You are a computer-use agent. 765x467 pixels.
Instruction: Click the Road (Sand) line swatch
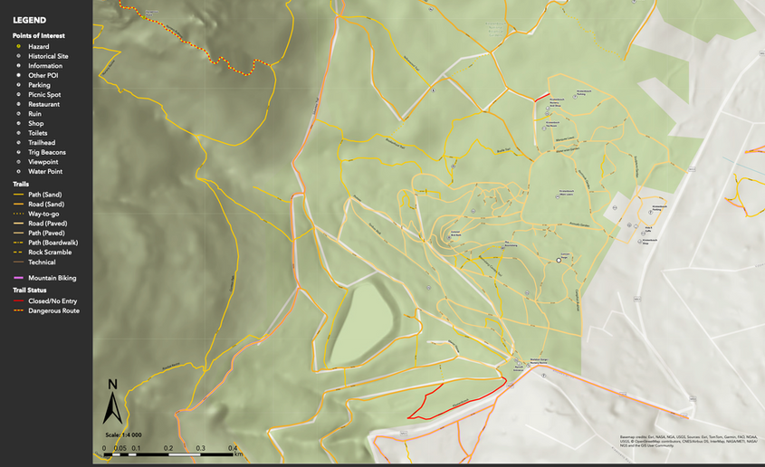click(18, 205)
